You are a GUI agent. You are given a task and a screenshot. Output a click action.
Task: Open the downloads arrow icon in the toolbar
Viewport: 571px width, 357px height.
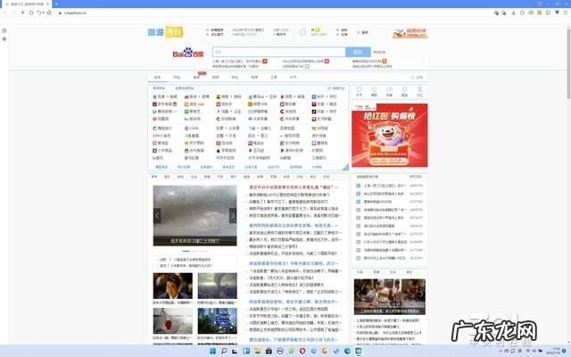514,12
